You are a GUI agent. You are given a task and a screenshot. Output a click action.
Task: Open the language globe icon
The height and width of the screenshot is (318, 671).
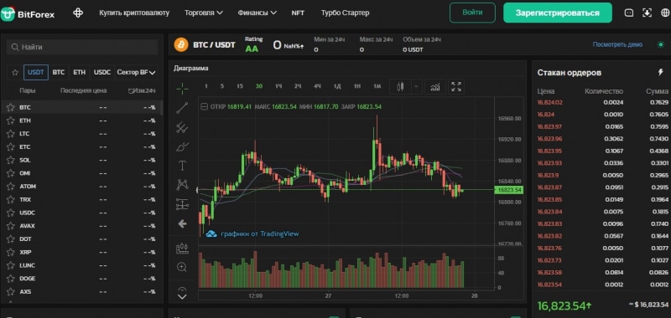coord(665,13)
